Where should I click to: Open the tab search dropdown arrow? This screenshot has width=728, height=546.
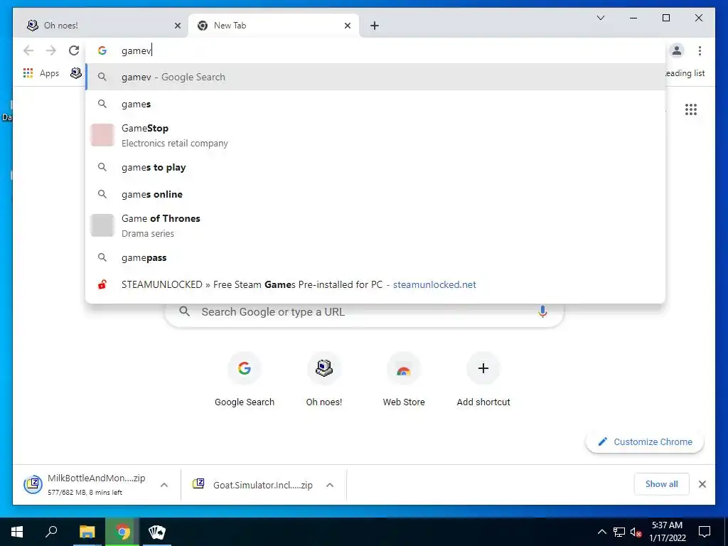[600, 18]
